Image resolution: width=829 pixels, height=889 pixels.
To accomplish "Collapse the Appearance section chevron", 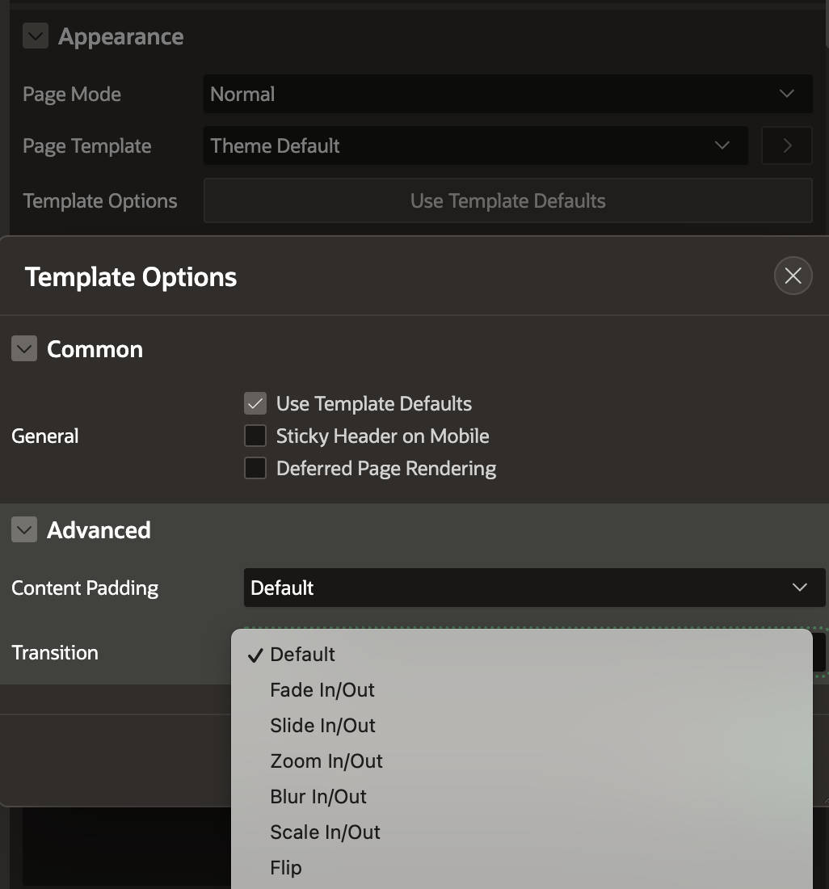I will pos(35,36).
